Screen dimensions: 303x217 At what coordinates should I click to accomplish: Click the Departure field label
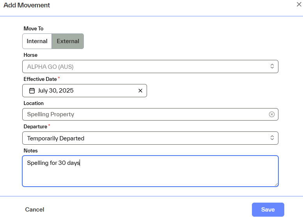point(35,126)
